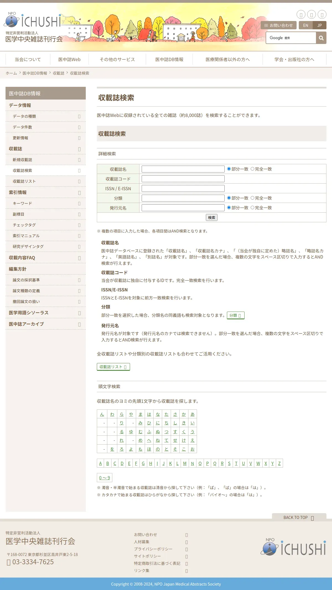Click the を kana index link

(112, 449)
